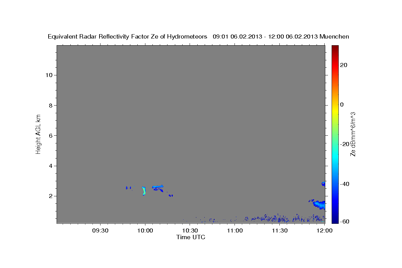Screen dimensions: 402x268
Task: Click the height tick label '10'
Action: click(49, 75)
